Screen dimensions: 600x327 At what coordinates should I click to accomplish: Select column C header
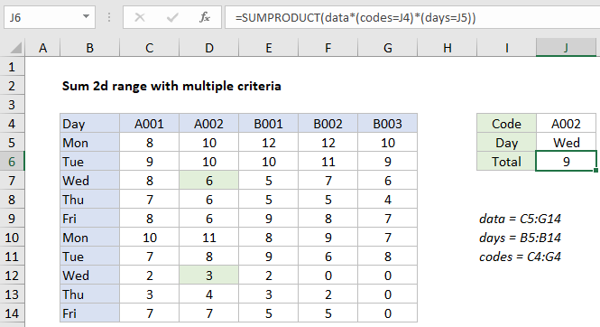pos(149,48)
